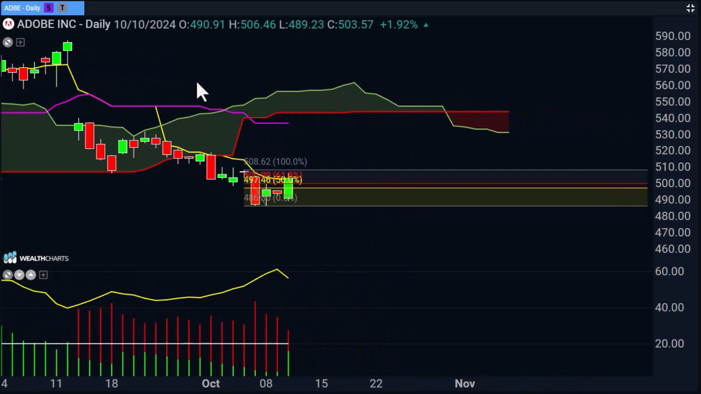
Task: Click the 500.00 price axis label
Action: click(x=673, y=184)
